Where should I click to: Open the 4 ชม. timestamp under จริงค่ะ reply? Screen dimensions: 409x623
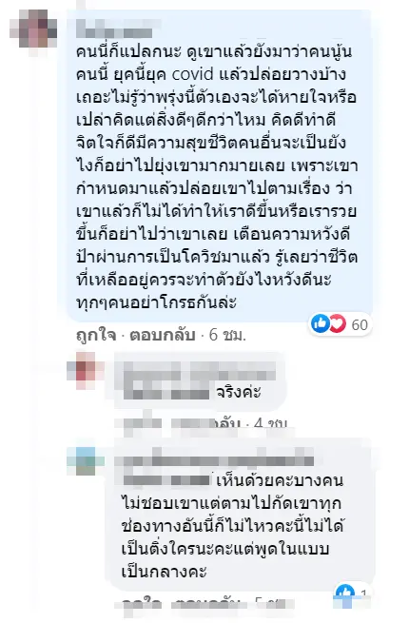(x=270, y=423)
